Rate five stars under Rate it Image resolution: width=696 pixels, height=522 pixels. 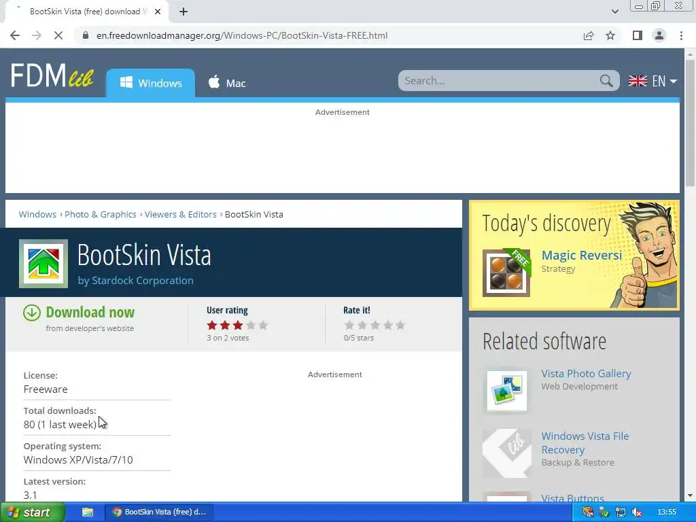click(x=400, y=326)
